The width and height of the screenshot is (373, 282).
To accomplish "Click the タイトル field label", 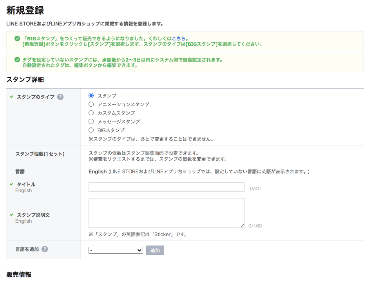I will (x=26, y=184).
